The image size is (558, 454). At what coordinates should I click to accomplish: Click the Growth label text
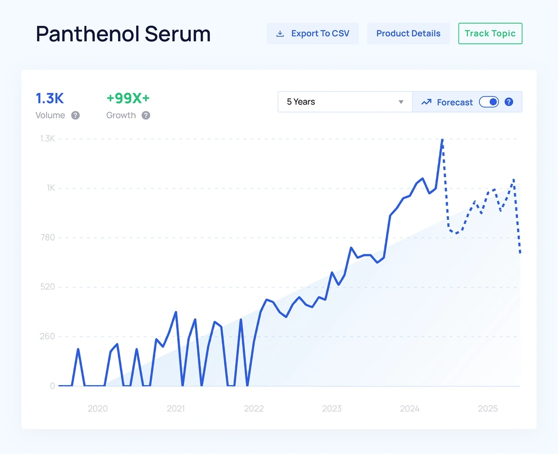(x=121, y=115)
